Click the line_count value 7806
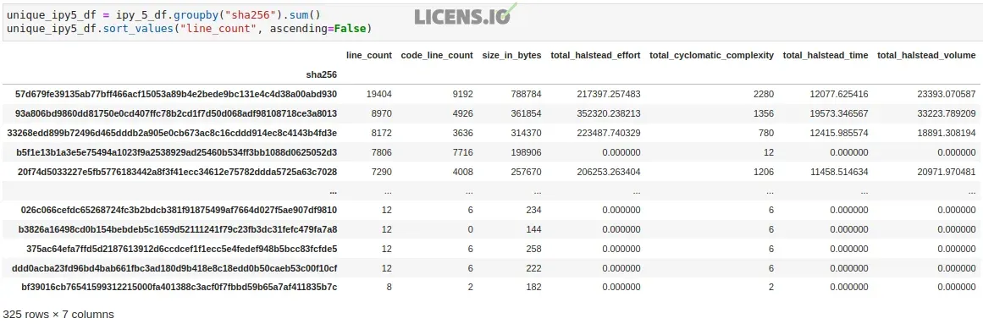 point(381,152)
